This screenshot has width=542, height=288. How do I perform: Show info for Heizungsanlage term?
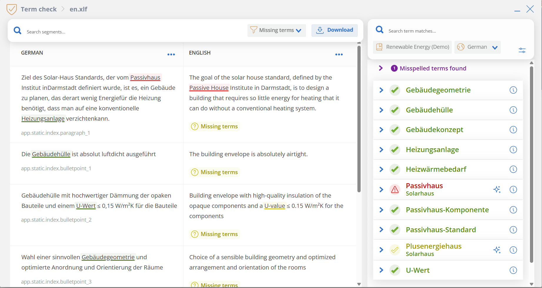tap(513, 150)
